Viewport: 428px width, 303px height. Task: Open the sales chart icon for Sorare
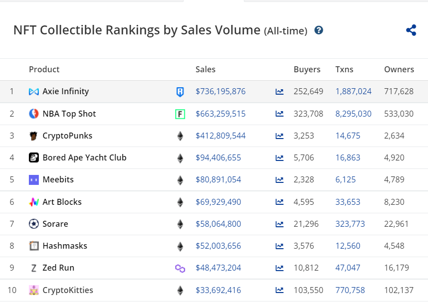[279, 224]
